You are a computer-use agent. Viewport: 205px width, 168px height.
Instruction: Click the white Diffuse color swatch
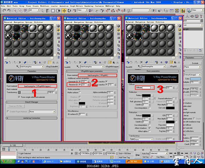146,88
